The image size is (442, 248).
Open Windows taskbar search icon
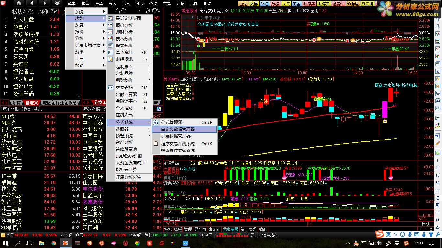coord(18,243)
